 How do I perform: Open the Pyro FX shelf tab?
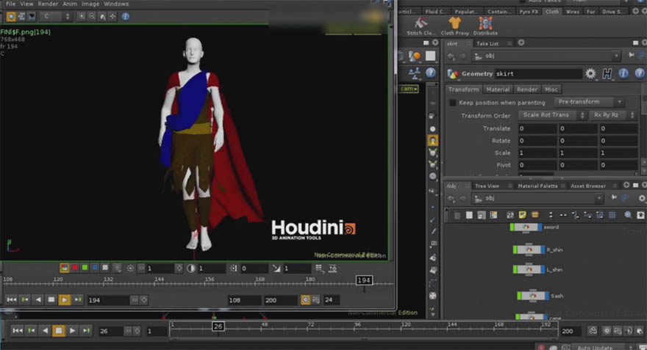(529, 12)
